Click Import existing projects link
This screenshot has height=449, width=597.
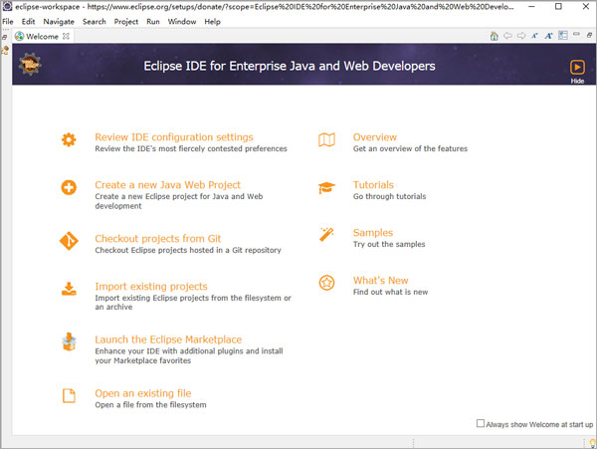151,287
